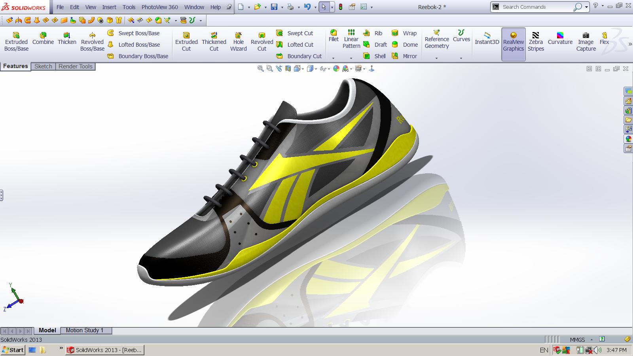
Task: Save the document with the floppy icon
Action: tap(274, 7)
